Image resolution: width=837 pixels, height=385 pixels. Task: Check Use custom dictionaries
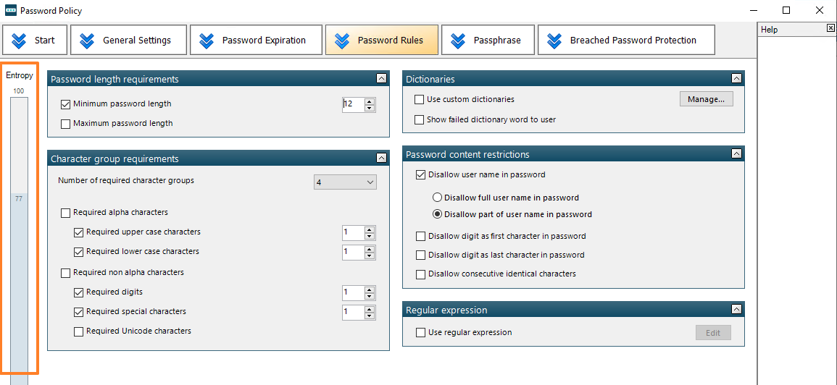tap(420, 100)
